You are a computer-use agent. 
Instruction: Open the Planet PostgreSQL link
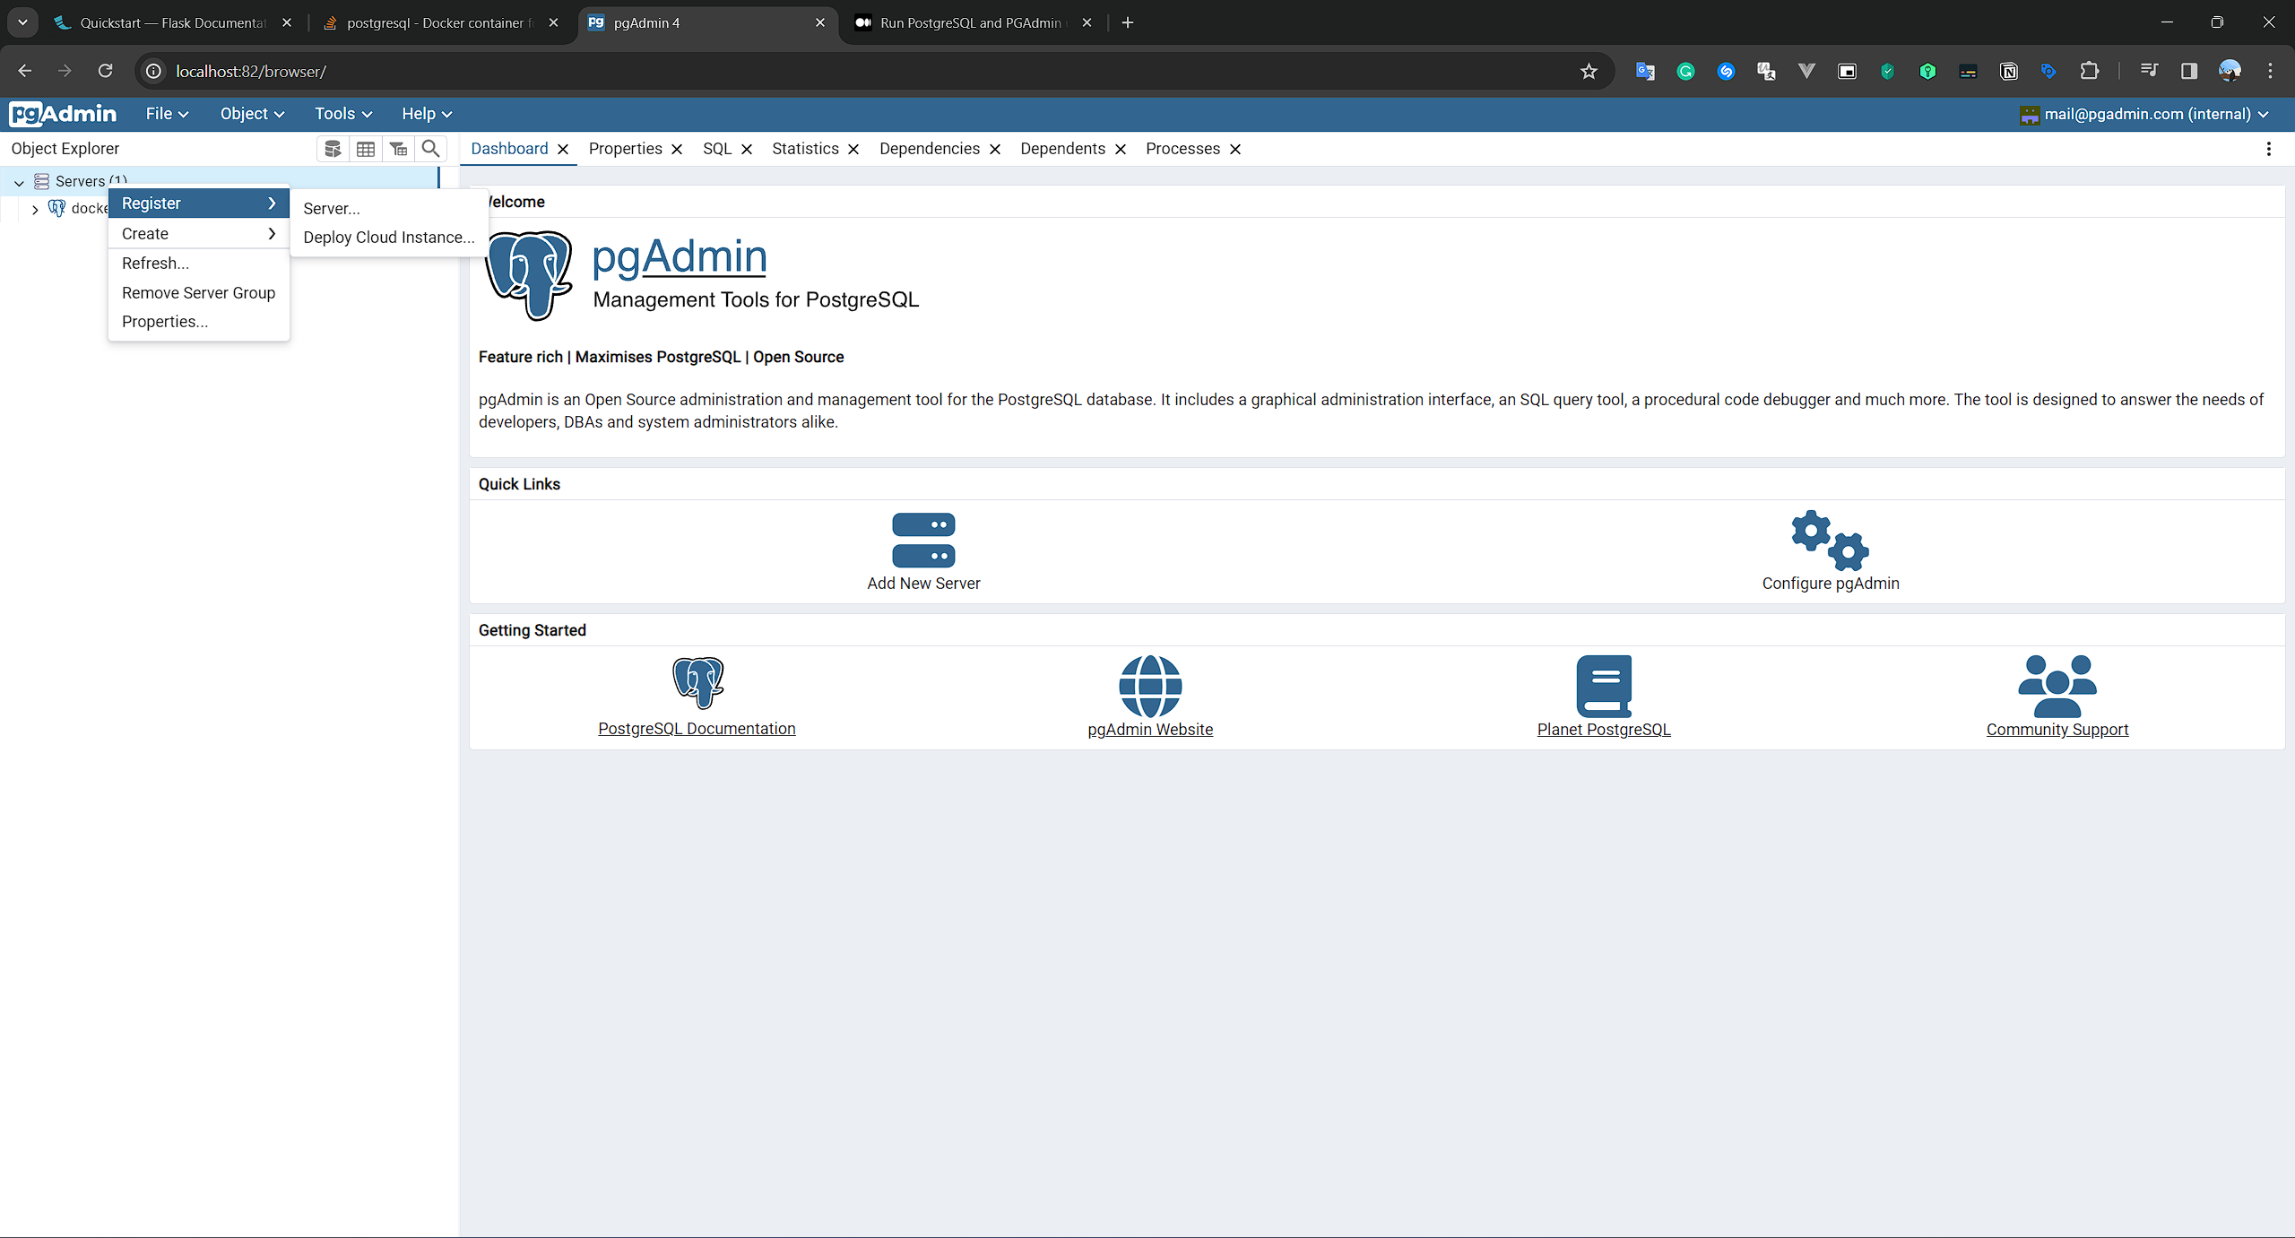[x=1603, y=730]
